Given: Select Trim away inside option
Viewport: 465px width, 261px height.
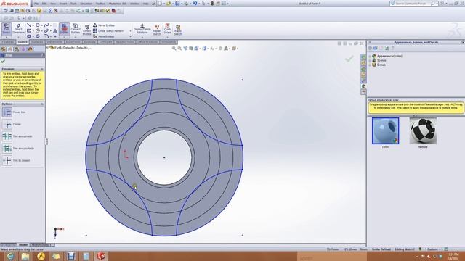Looking at the screenshot, I should pos(7,136).
